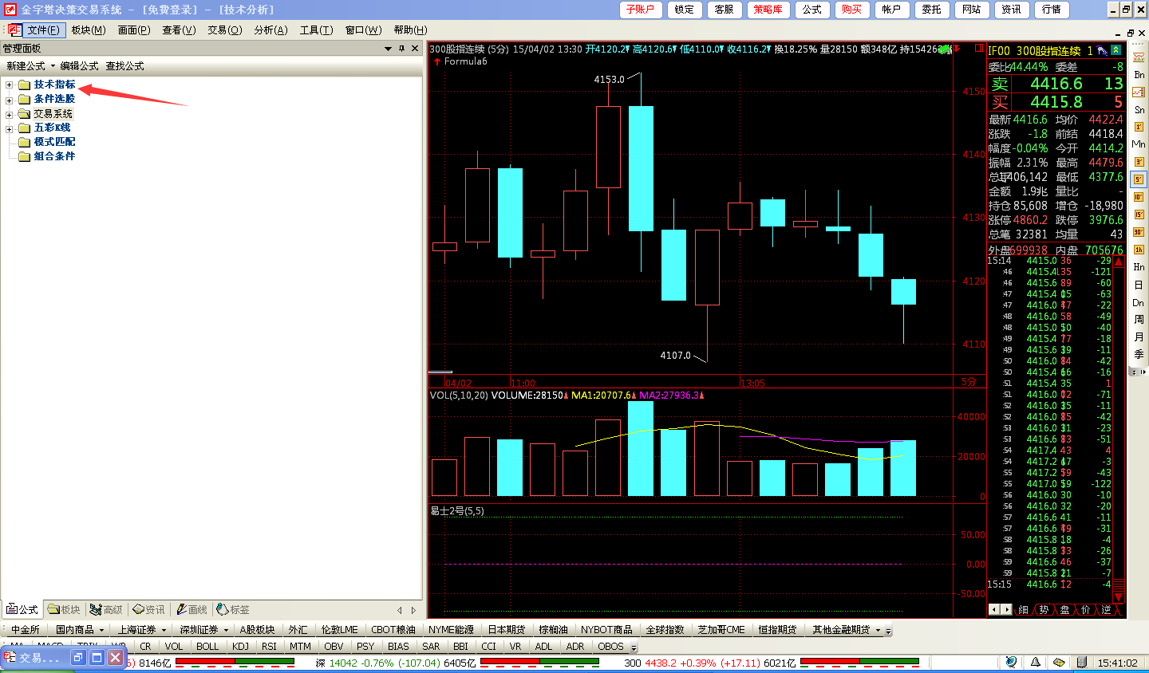The width and height of the screenshot is (1149, 673).
Task: Switch to quarterly (季) period
Action: [1139, 355]
